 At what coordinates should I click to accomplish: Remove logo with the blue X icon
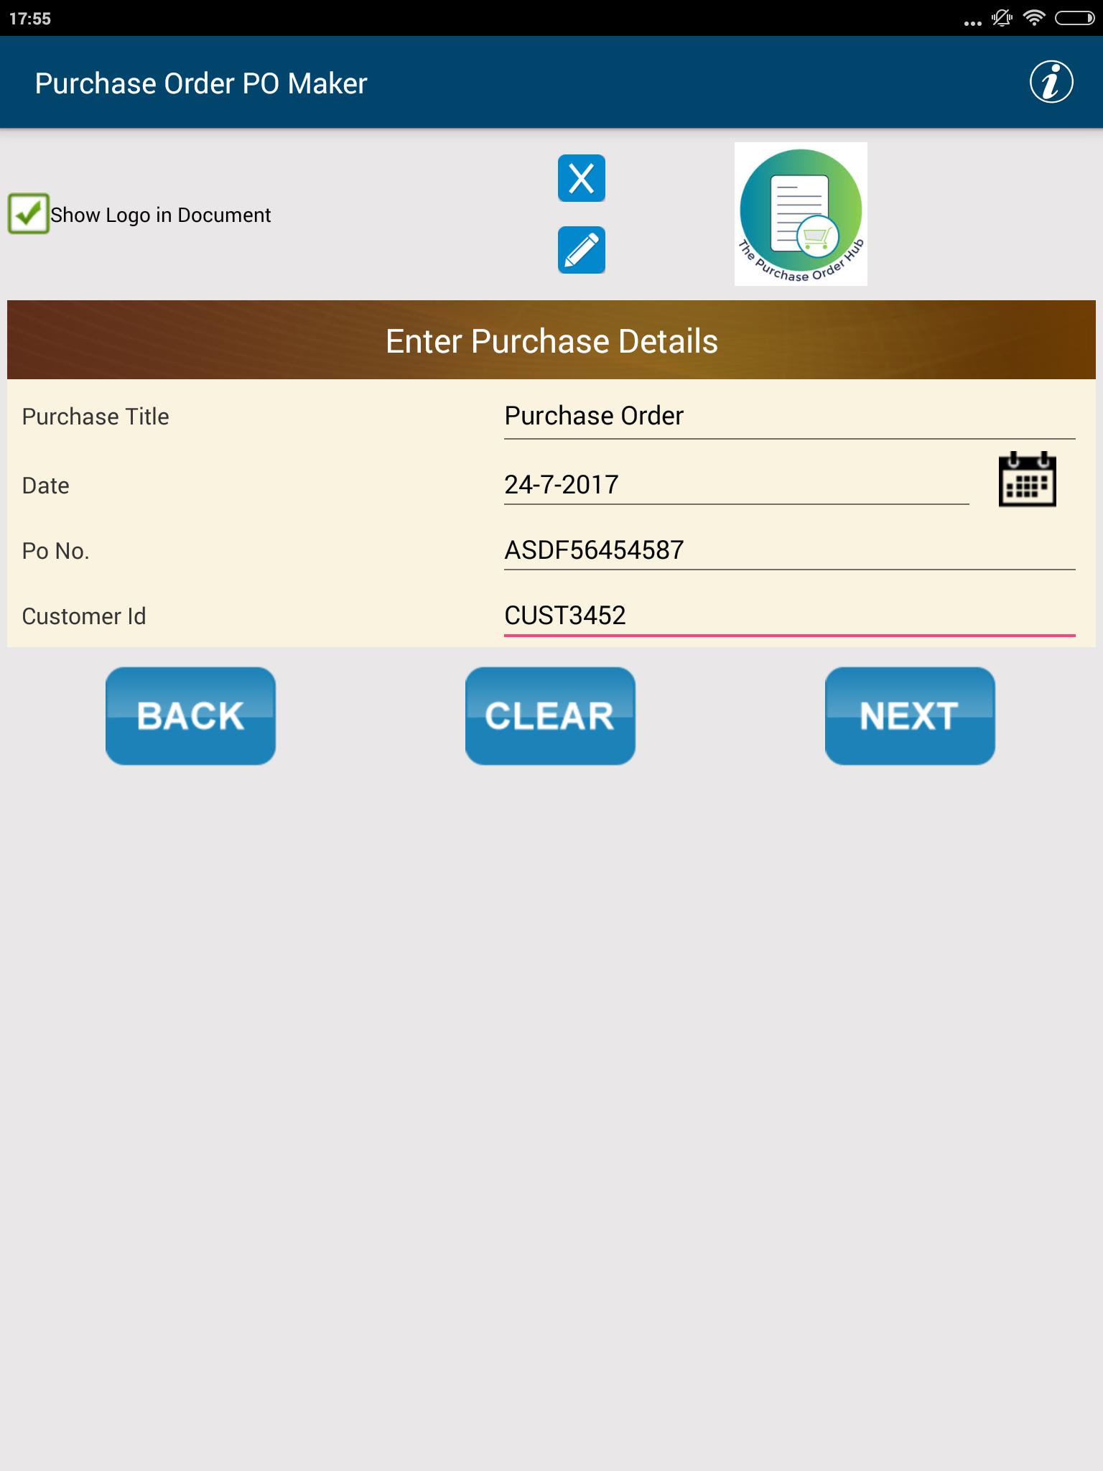pyautogui.click(x=582, y=178)
